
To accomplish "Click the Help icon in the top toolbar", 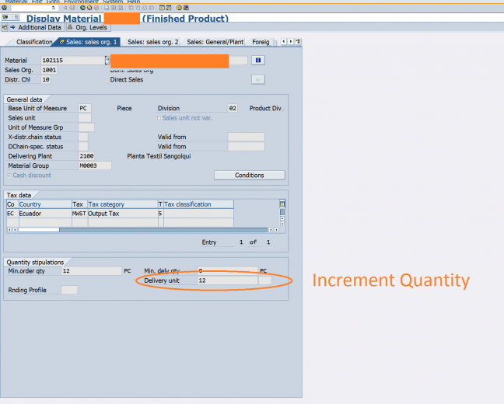I will [180, 8].
